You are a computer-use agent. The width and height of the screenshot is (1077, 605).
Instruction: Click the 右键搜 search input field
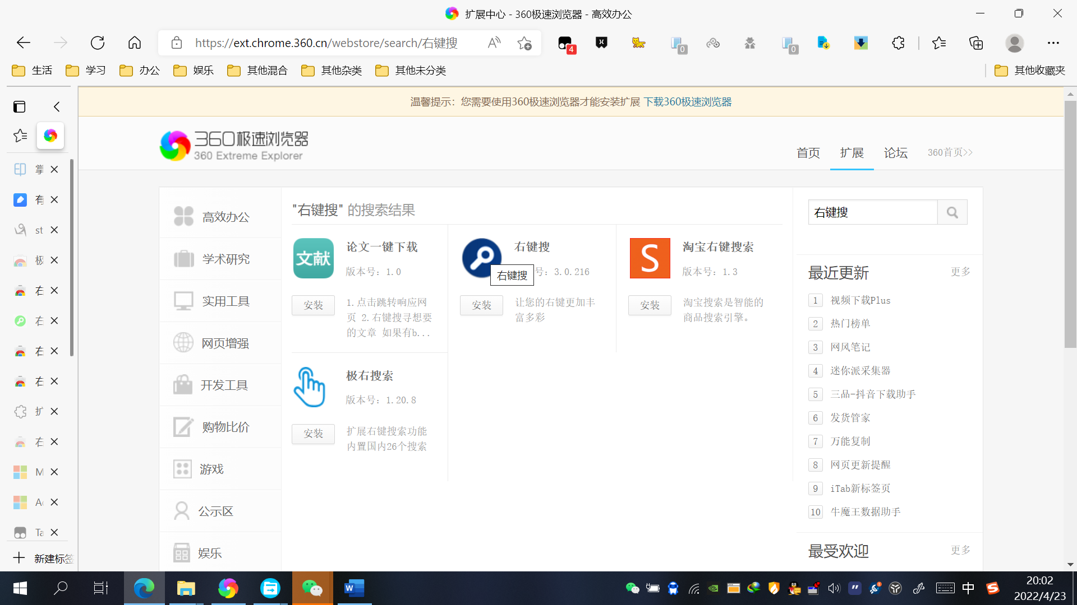873,212
